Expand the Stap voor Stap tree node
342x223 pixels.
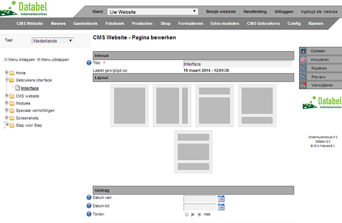(x=7, y=124)
